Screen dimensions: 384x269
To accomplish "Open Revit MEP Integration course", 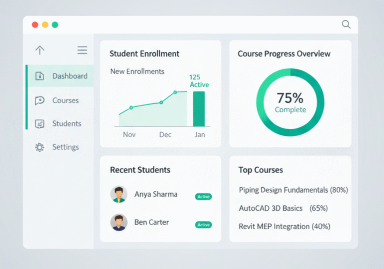I will click(284, 226).
